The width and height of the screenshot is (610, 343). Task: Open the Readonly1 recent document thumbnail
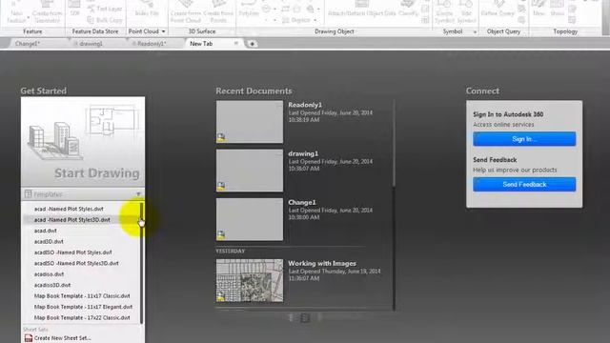click(250, 122)
